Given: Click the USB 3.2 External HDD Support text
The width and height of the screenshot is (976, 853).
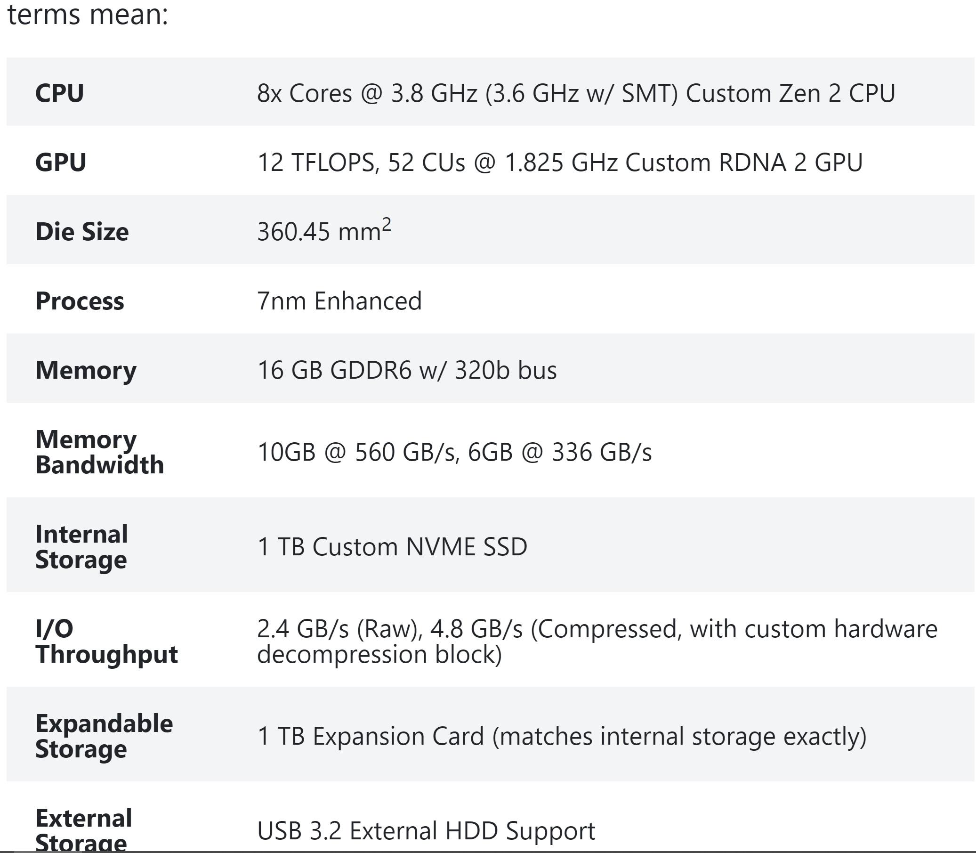Looking at the screenshot, I should pyautogui.click(x=426, y=831).
